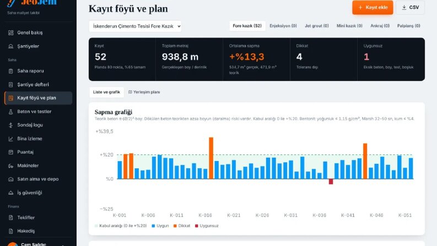The image size is (437, 246).
Task: Click the Bina izleme chart icon
Action: click(10, 138)
